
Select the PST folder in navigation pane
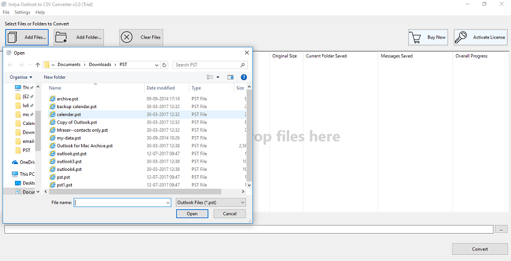(23, 150)
